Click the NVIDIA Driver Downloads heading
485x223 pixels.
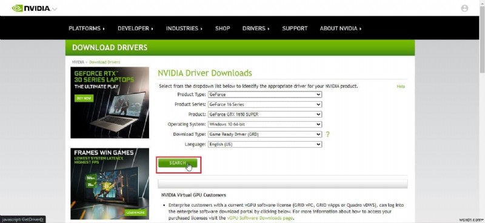pos(205,73)
